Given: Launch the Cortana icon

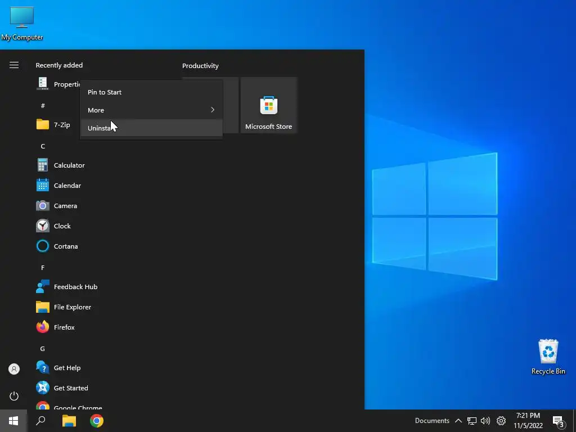Looking at the screenshot, I should click(x=43, y=246).
